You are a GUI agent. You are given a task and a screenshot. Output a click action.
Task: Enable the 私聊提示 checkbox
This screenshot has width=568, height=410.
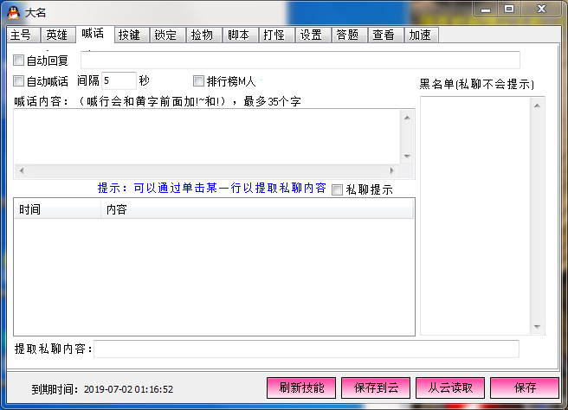338,189
